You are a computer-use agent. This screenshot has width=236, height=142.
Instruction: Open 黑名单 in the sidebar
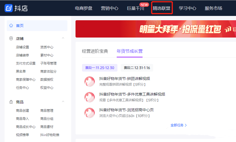coord(21,71)
